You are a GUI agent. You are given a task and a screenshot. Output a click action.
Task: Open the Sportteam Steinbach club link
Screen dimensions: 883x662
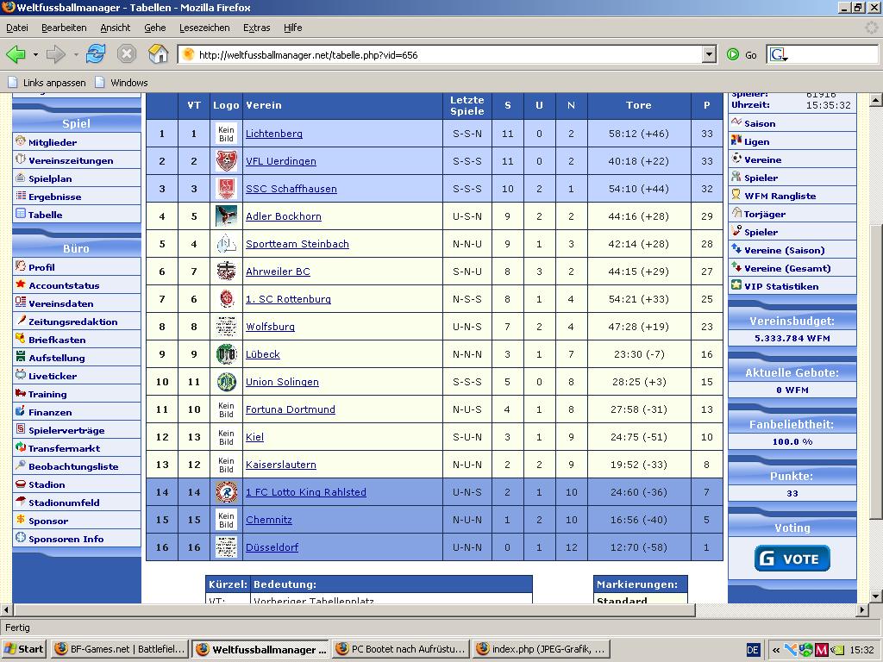point(297,244)
